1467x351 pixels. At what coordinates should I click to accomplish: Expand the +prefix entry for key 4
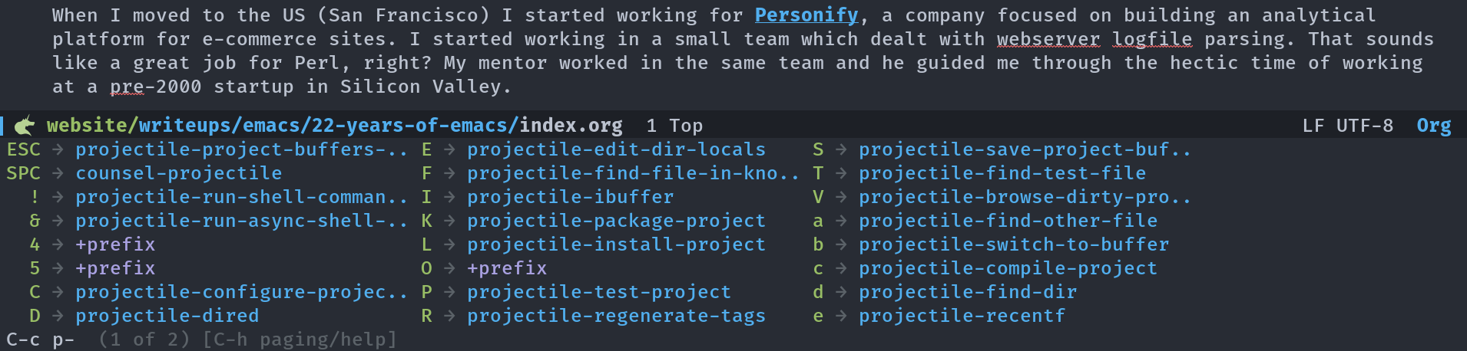point(115,244)
